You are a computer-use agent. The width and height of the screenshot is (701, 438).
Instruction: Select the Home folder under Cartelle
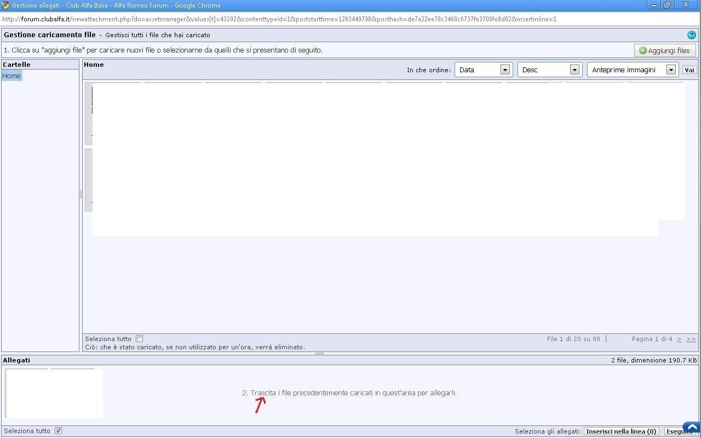click(12, 76)
